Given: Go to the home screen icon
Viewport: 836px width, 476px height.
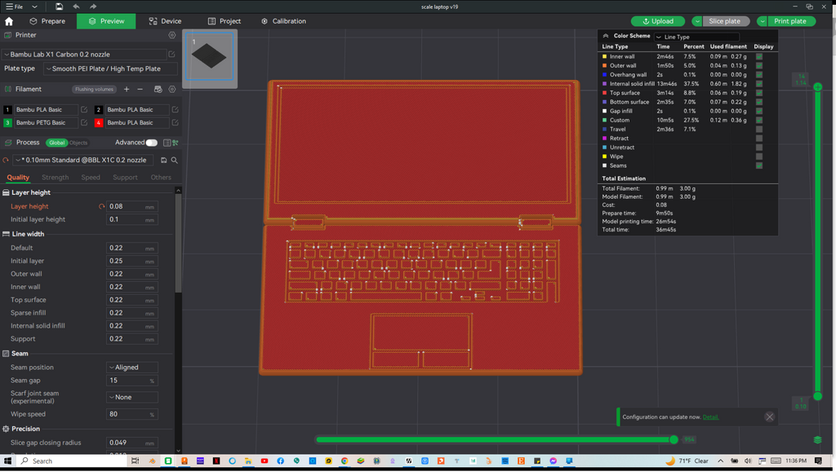Looking at the screenshot, I should point(8,21).
